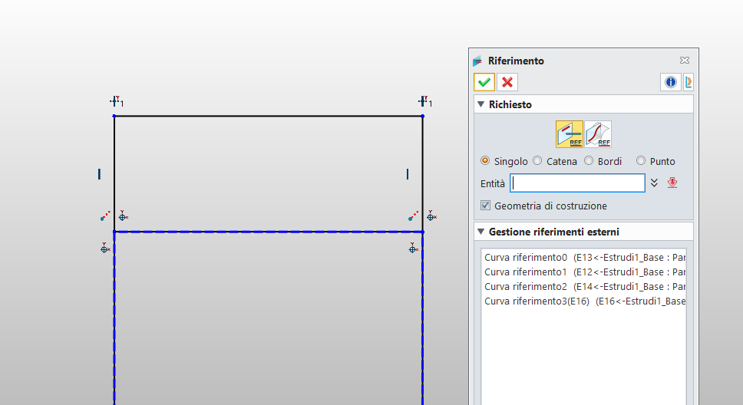Select the Singolo radio option

pos(485,161)
